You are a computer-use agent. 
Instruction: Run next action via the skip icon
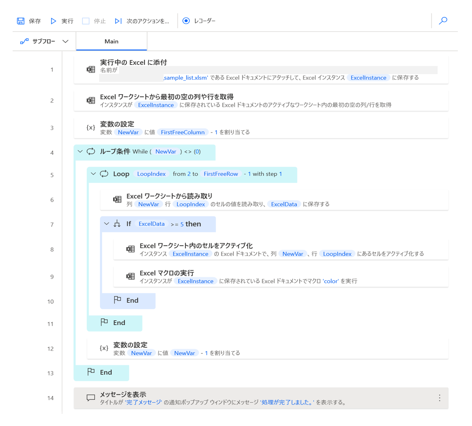pyautogui.click(x=118, y=21)
